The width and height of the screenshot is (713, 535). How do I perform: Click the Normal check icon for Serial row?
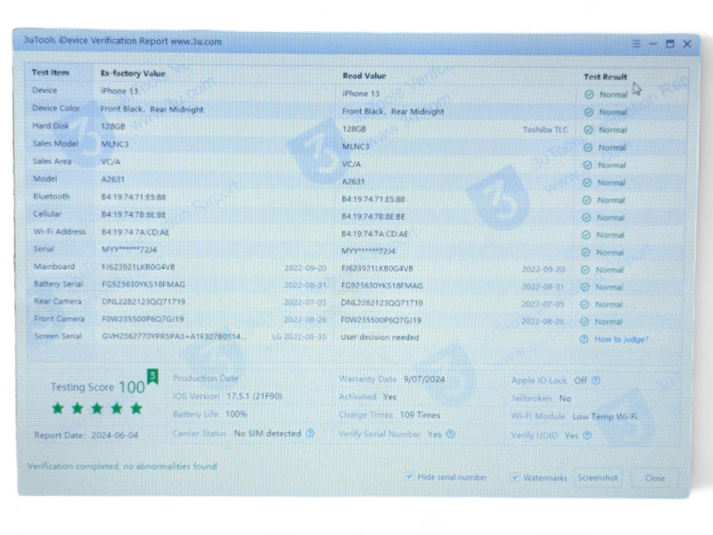586,253
